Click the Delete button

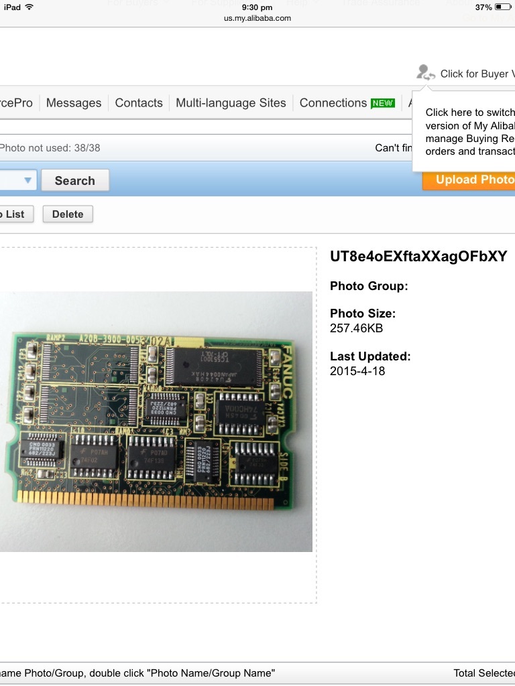pyautogui.click(x=68, y=214)
